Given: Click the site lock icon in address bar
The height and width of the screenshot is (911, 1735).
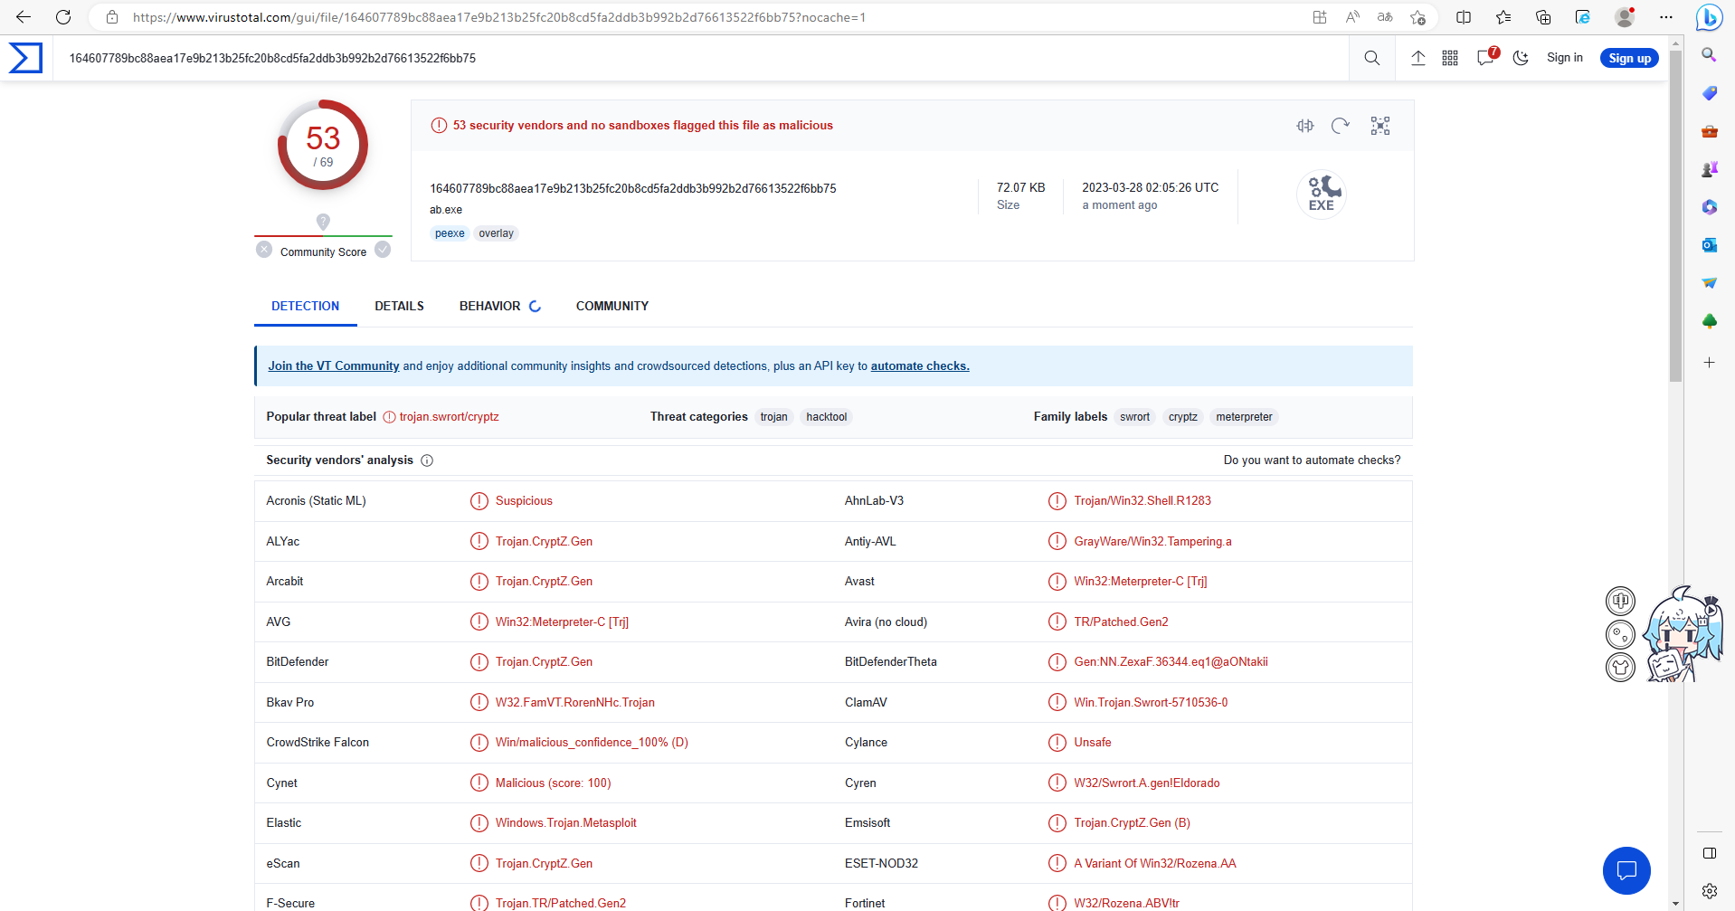Looking at the screenshot, I should coord(112,17).
